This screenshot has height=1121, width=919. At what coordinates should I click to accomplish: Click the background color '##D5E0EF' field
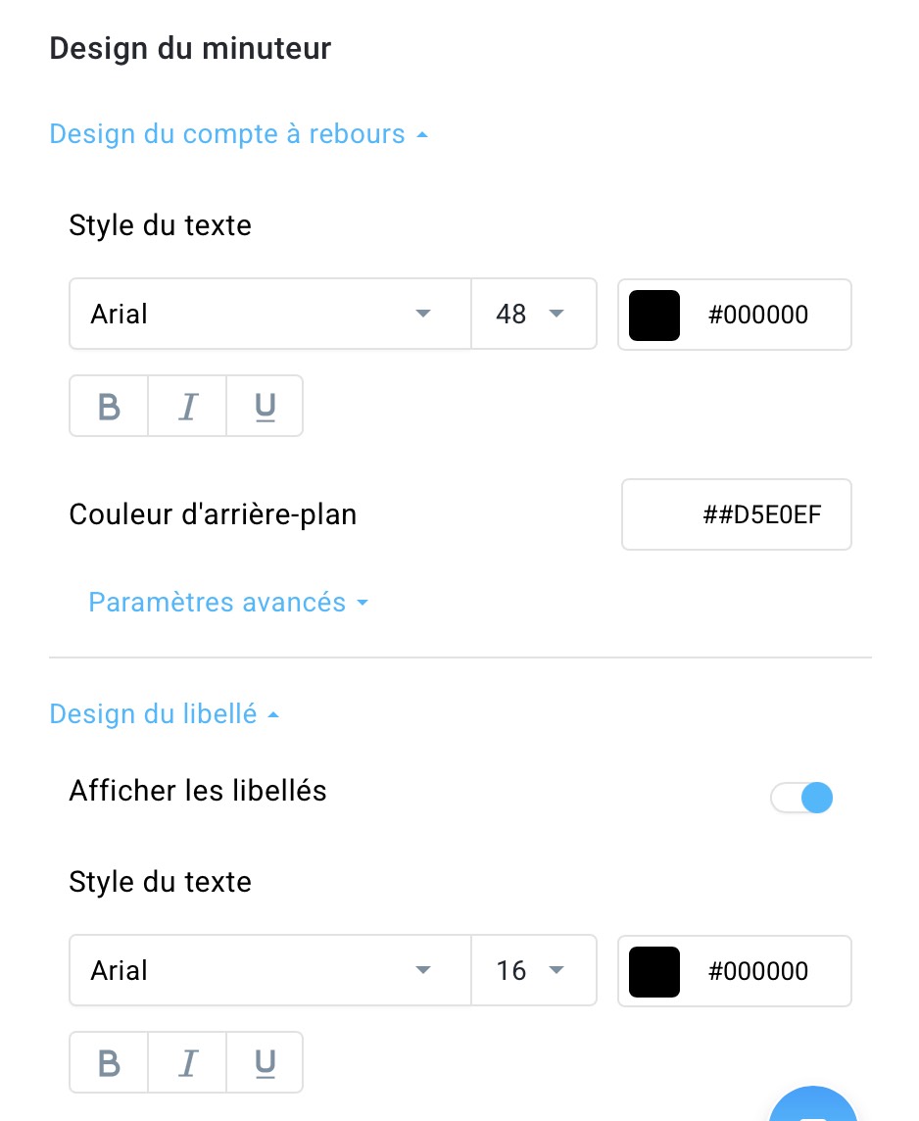[736, 514]
